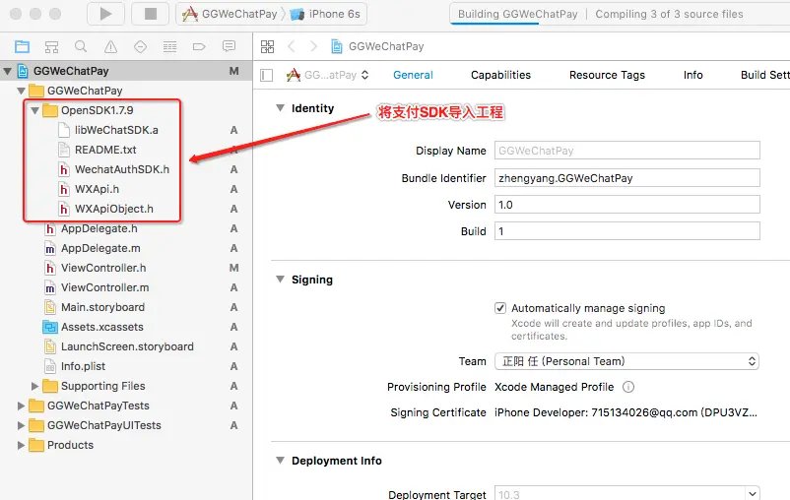Click GGWeChatPay project file in jump bar

(x=377, y=47)
